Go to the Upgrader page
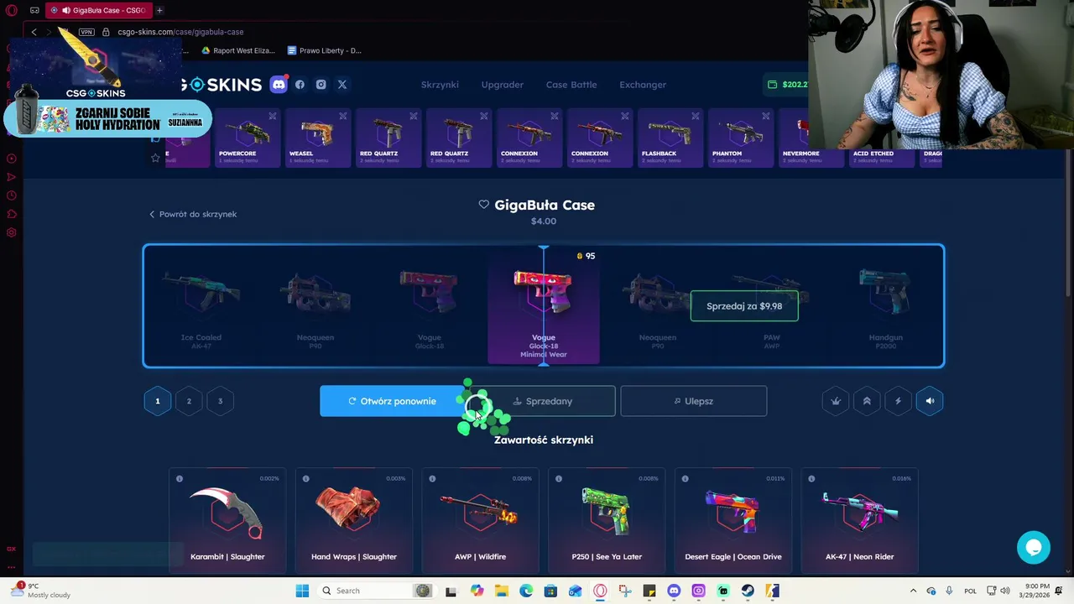 503,85
